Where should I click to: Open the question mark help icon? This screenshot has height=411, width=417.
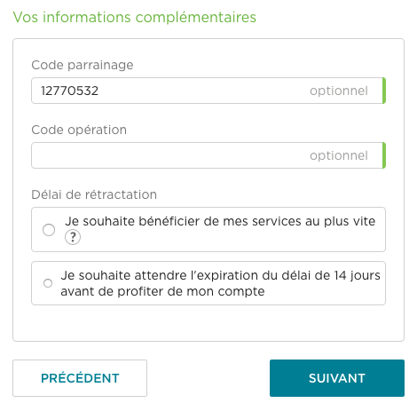[73, 237]
